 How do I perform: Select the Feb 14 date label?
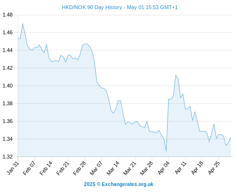point(46,168)
